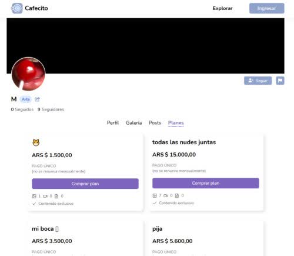This screenshot has height=256, width=294.
Task: Buy the todas las nudes juntas plan
Action: coord(206,183)
